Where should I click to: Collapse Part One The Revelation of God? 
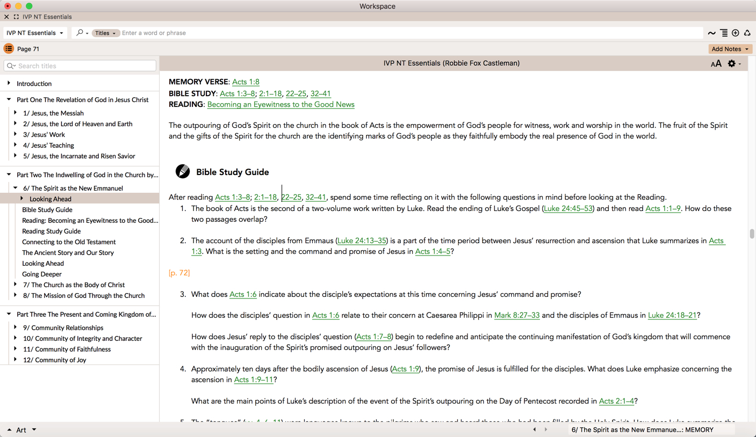pos(9,99)
